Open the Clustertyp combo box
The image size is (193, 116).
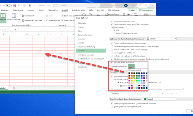coord(143,93)
